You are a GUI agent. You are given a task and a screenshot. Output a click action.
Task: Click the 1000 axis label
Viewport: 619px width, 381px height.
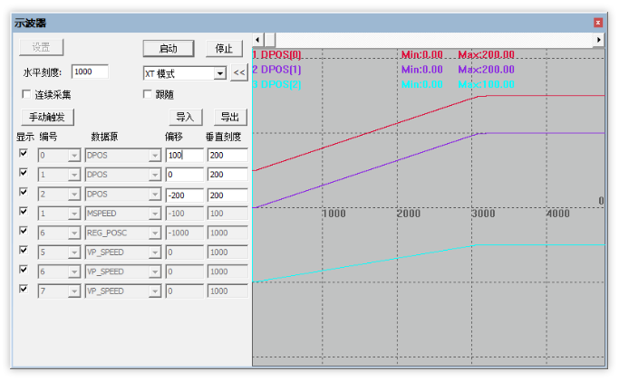(334, 214)
